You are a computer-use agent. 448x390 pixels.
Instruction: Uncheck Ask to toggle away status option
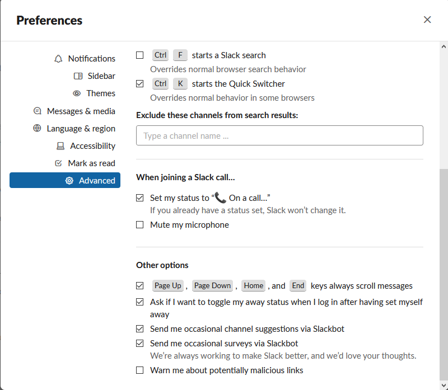tap(139, 302)
